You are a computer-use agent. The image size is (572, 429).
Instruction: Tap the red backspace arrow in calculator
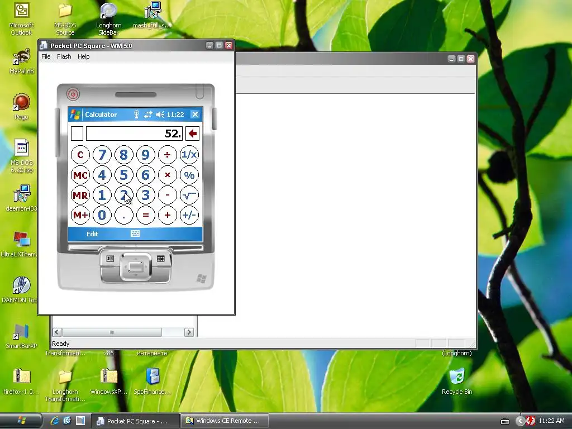coord(192,134)
